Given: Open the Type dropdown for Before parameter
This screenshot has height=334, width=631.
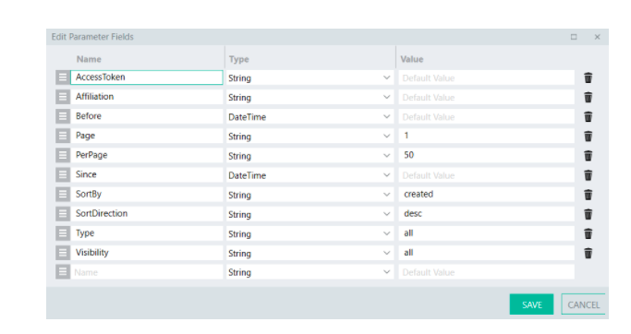Looking at the screenshot, I should click(309, 116).
